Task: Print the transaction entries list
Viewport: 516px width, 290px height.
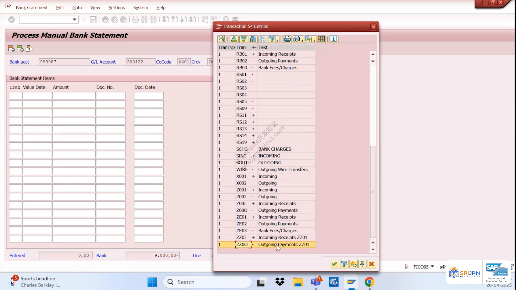Action: (x=287, y=39)
